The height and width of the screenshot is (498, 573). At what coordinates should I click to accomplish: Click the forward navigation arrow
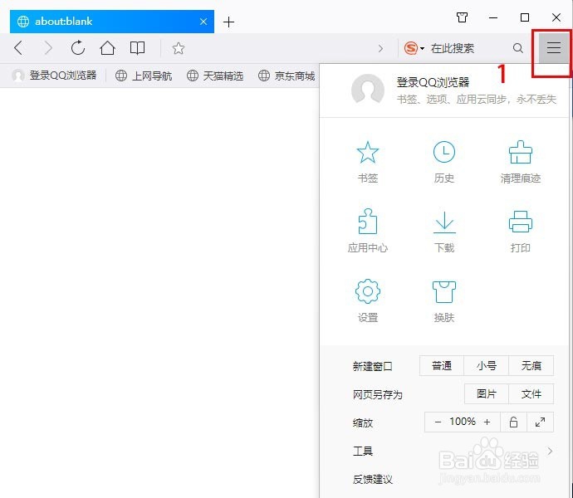click(48, 48)
